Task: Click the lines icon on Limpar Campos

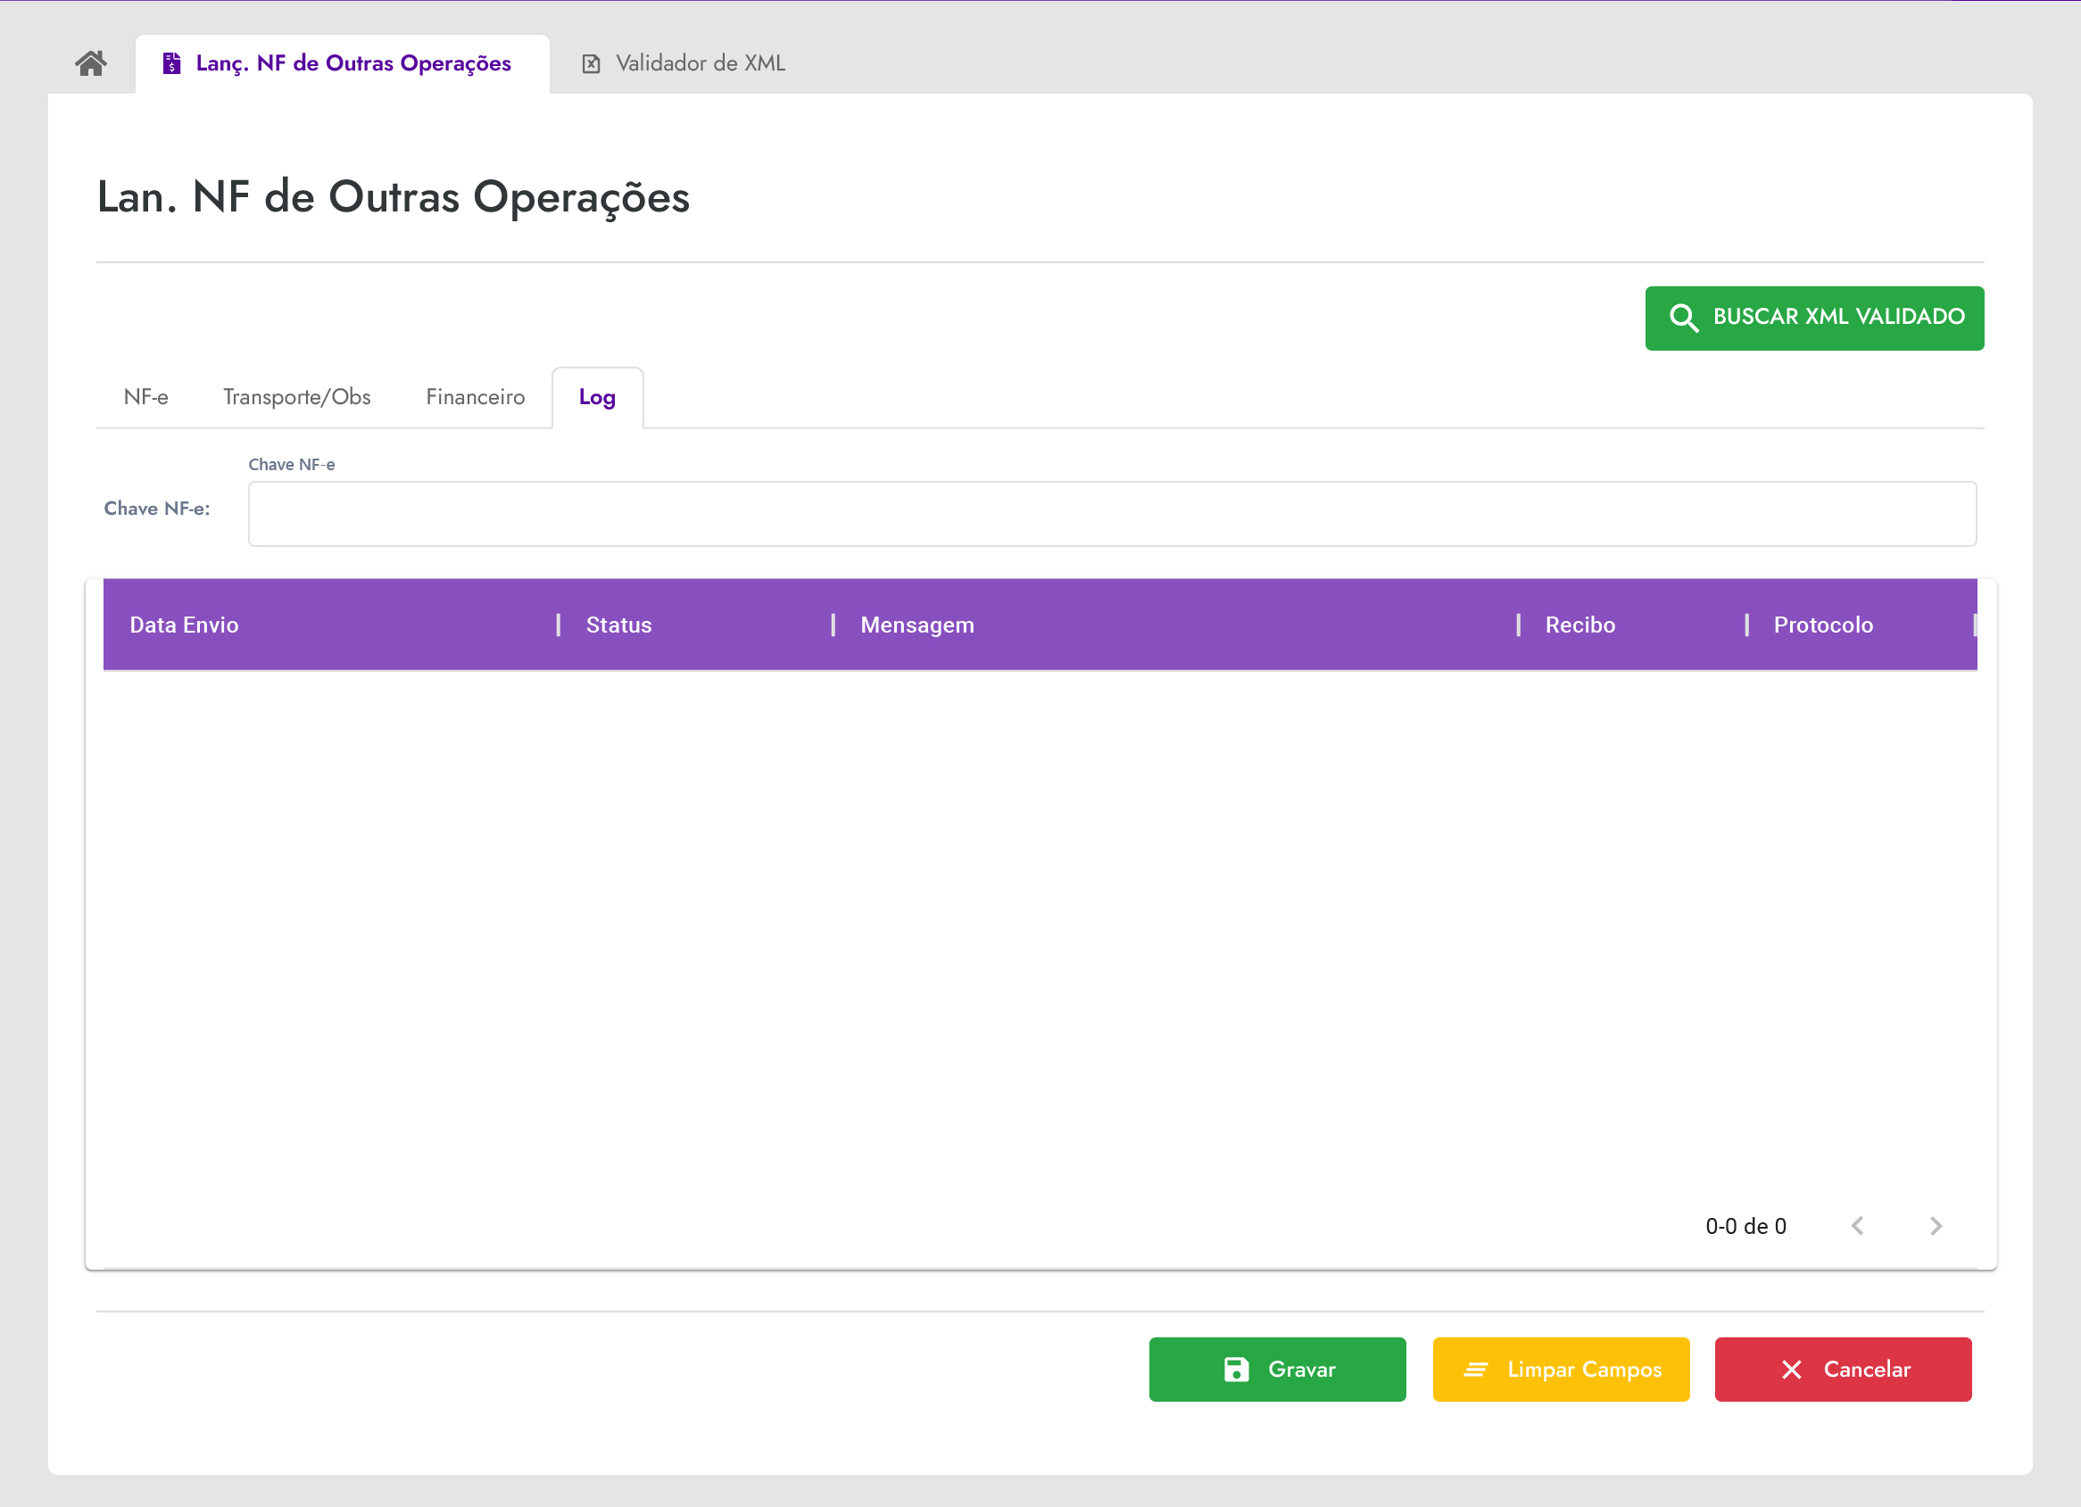Action: (1475, 1370)
